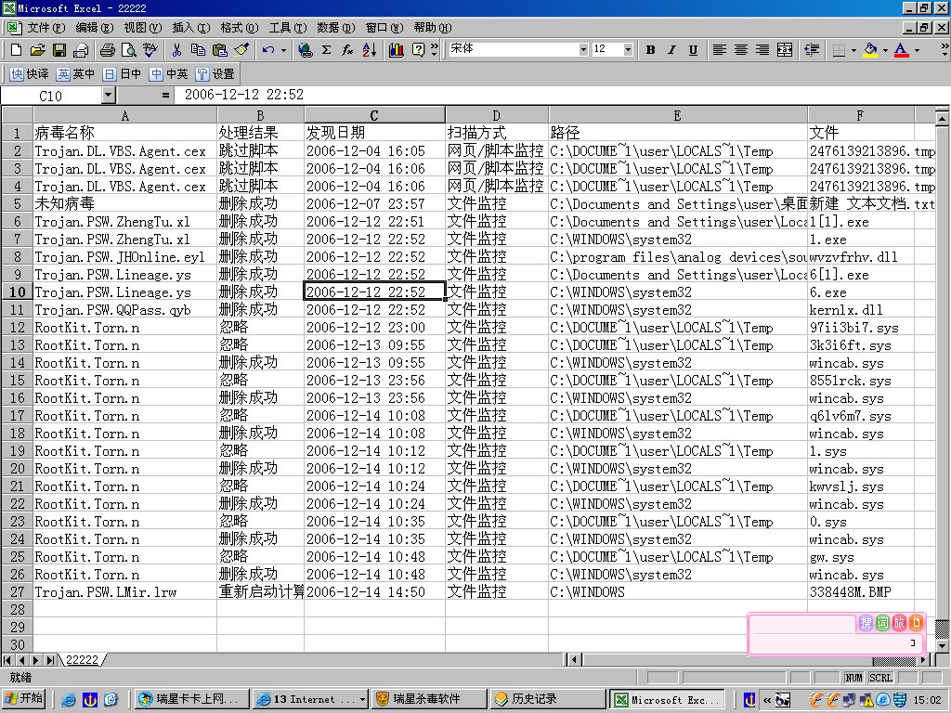Toggle Italic formatting
951x713 pixels.
[671, 50]
